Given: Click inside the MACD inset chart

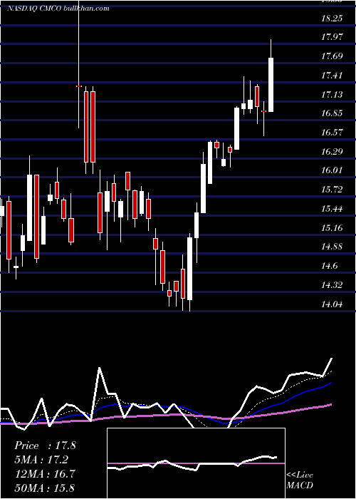Looking at the screenshot, I should tap(196, 463).
